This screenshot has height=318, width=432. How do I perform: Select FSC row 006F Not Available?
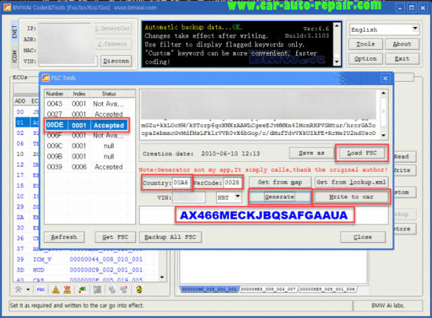(x=90, y=136)
